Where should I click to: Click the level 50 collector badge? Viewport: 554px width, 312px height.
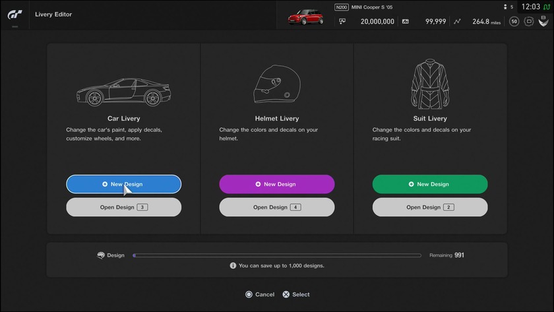(x=514, y=21)
